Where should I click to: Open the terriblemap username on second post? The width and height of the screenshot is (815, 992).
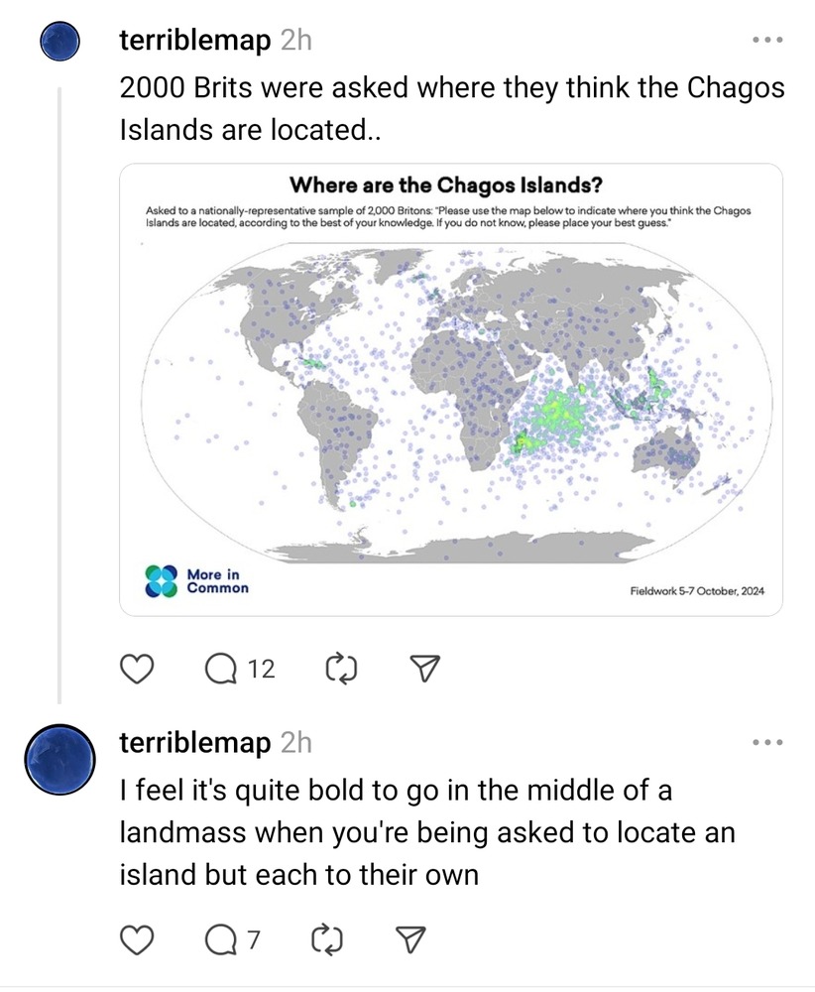coord(194,742)
